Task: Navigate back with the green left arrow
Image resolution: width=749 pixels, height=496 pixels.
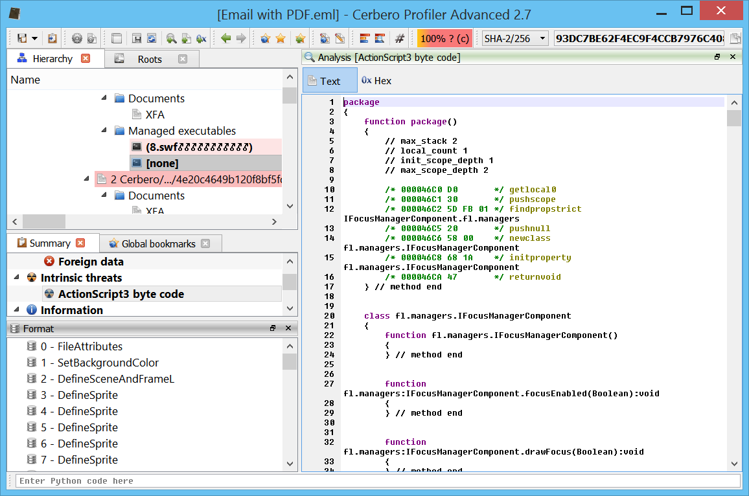Action: (x=226, y=38)
